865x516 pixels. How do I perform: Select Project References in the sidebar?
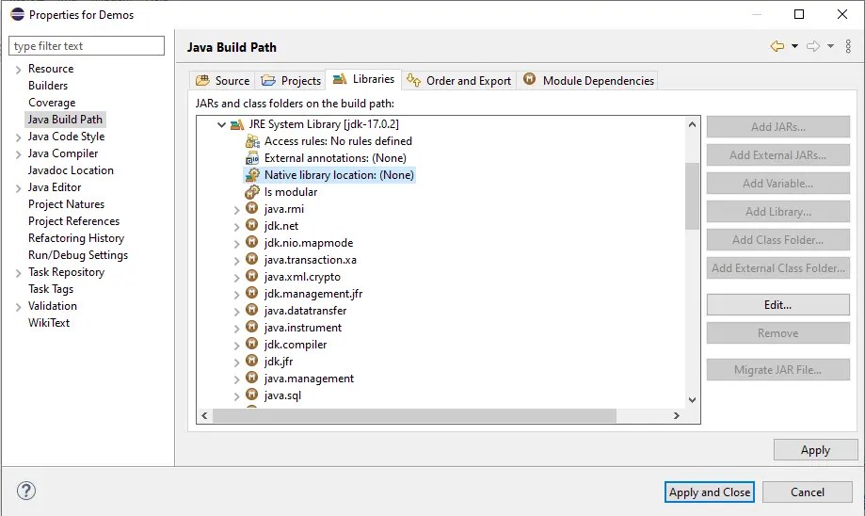[x=74, y=221]
